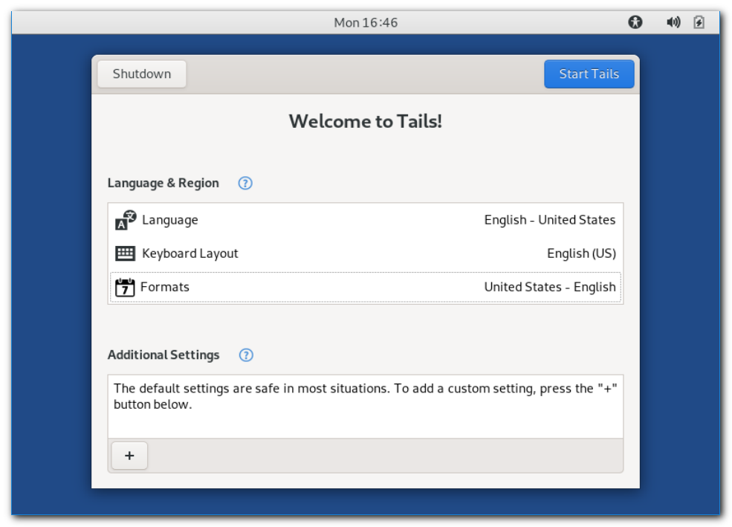
Task: Change the English - United States language value
Action: tap(549, 220)
